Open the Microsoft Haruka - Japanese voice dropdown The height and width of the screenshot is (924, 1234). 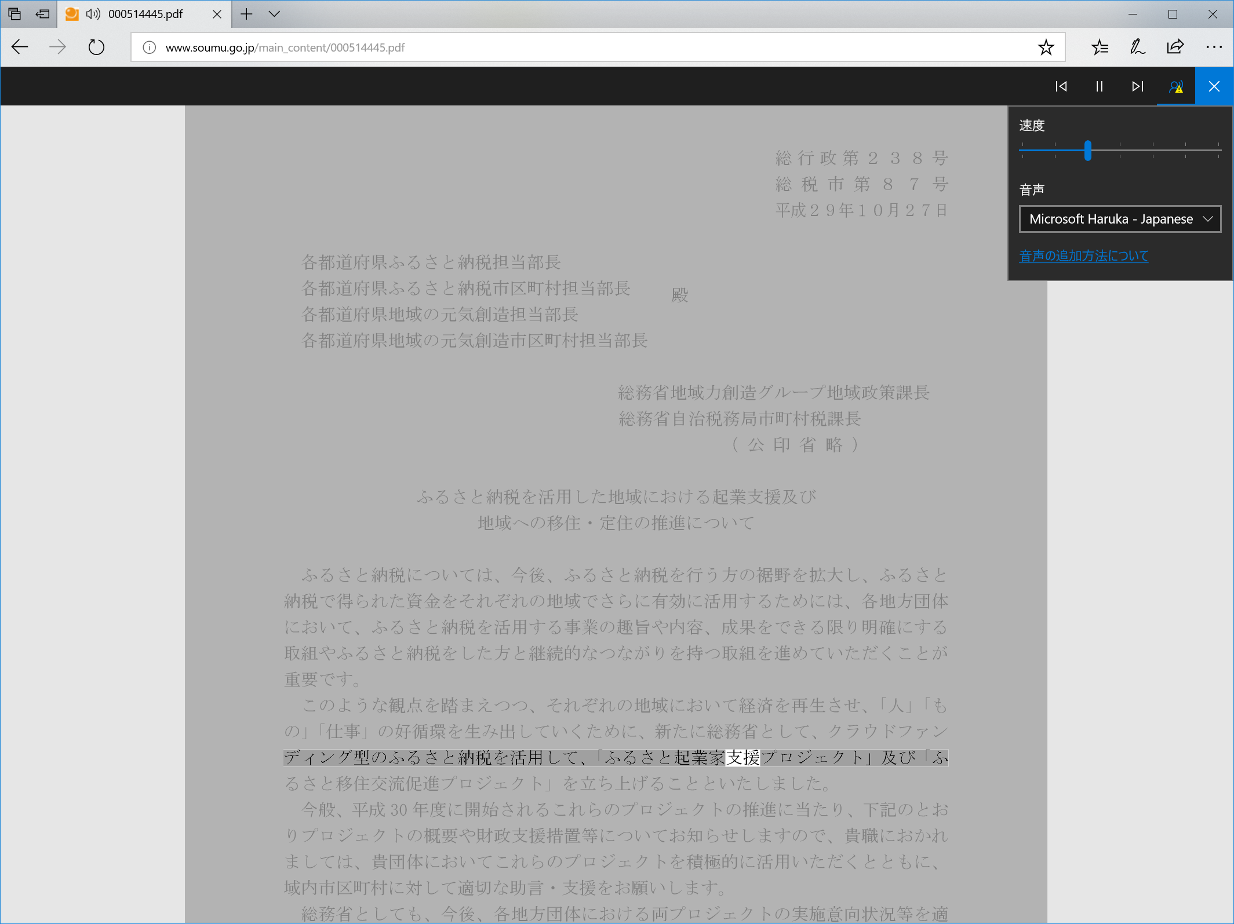[x=1119, y=219]
